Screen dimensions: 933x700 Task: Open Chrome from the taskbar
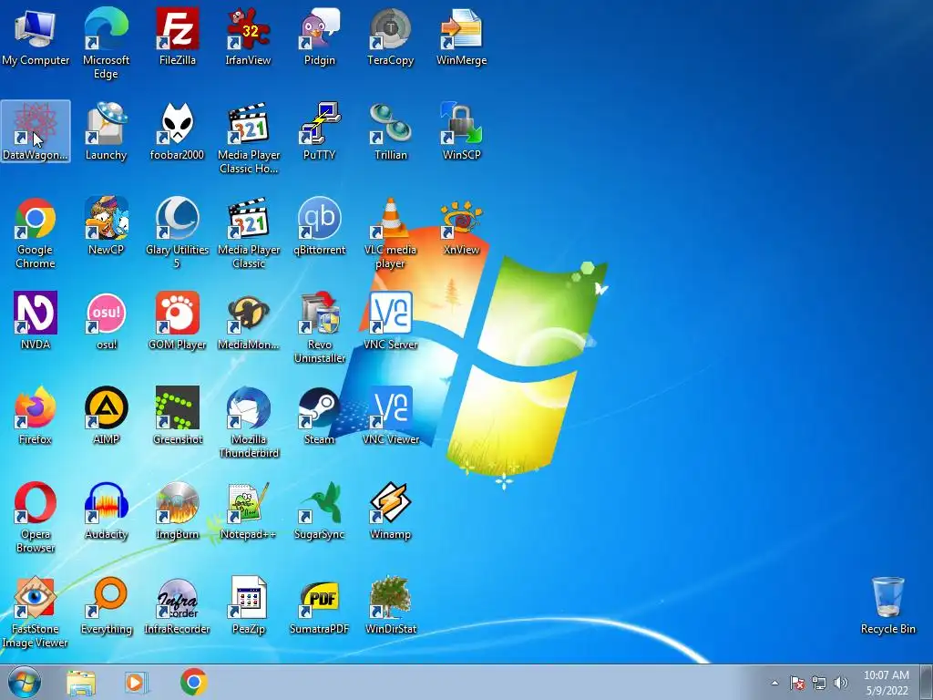click(193, 682)
